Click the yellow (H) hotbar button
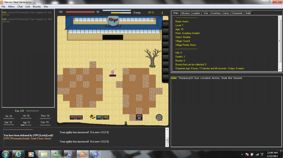The image size is (283, 158). pyautogui.click(x=106, y=117)
